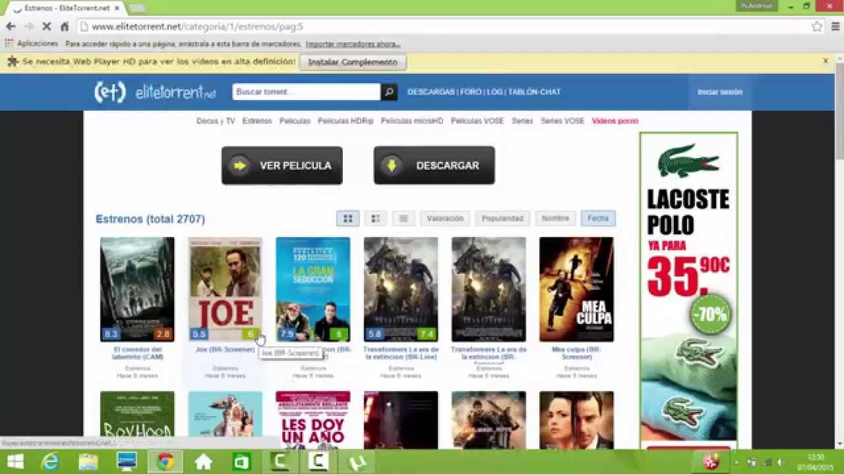The image size is (844, 474).
Task: Click the Instalar Complemento button
Action: click(353, 62)
